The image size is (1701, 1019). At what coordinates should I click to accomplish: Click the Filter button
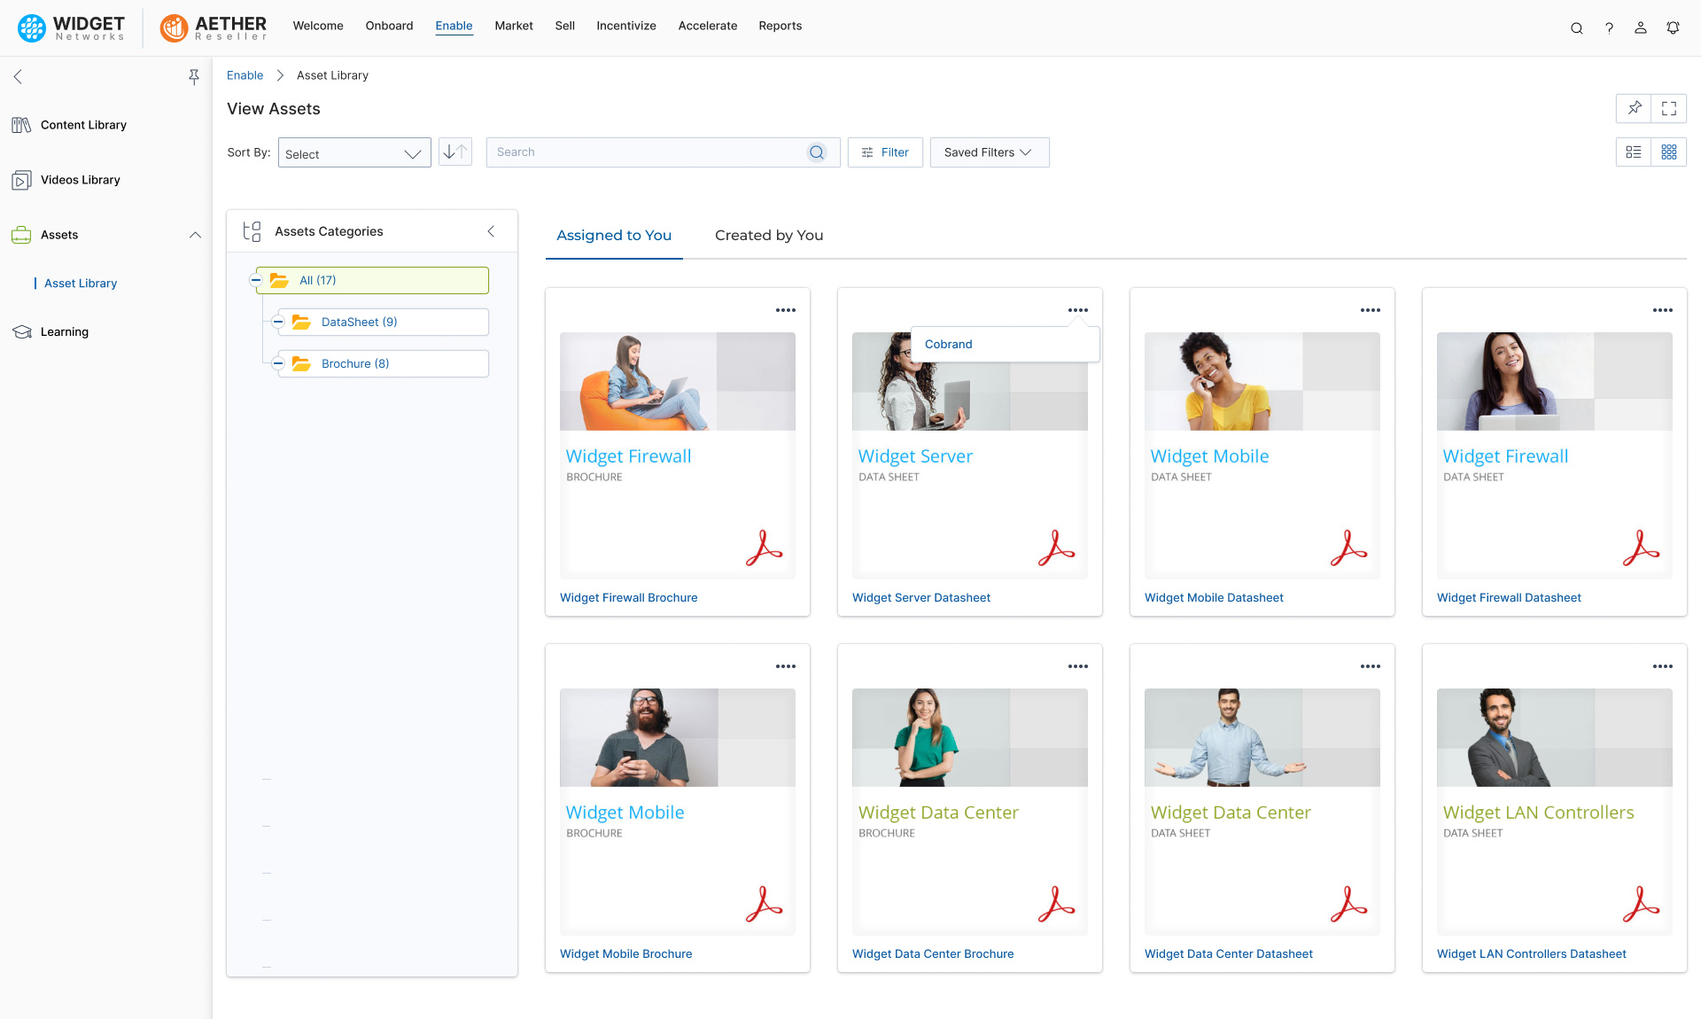(885, 152)
